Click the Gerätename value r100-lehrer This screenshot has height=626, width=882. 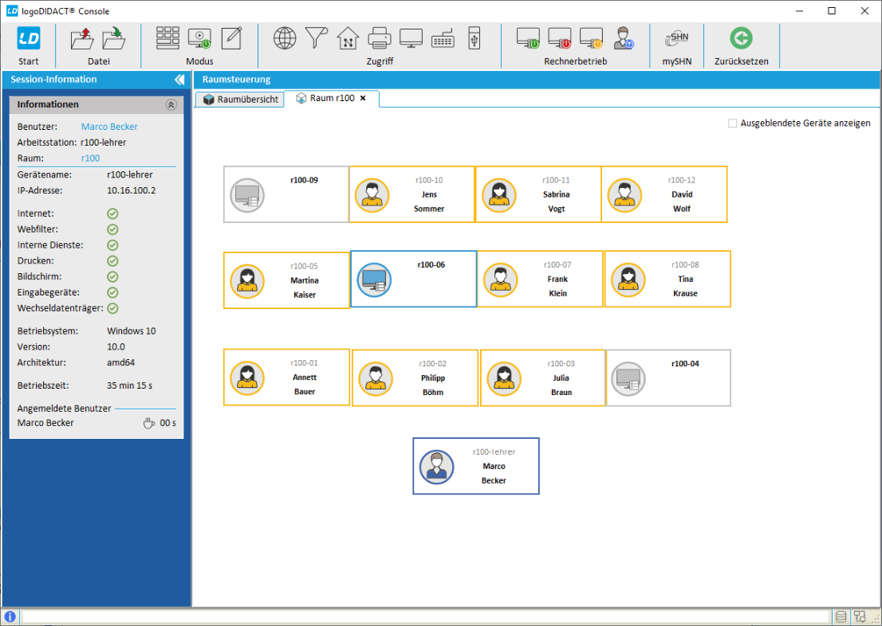(130, 174)
